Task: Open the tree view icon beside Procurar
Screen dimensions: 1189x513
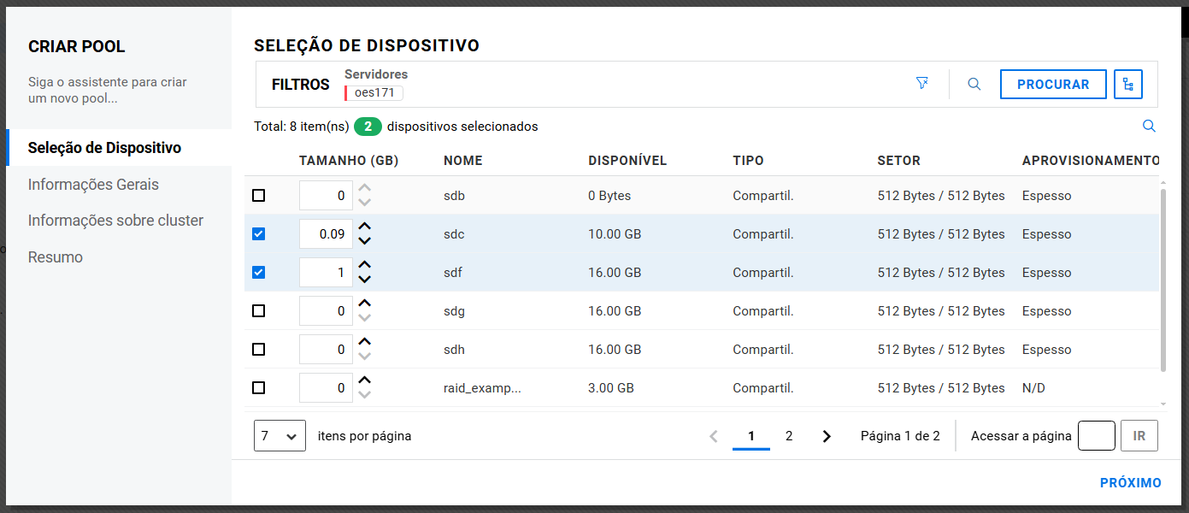Action: (1127, 85)
